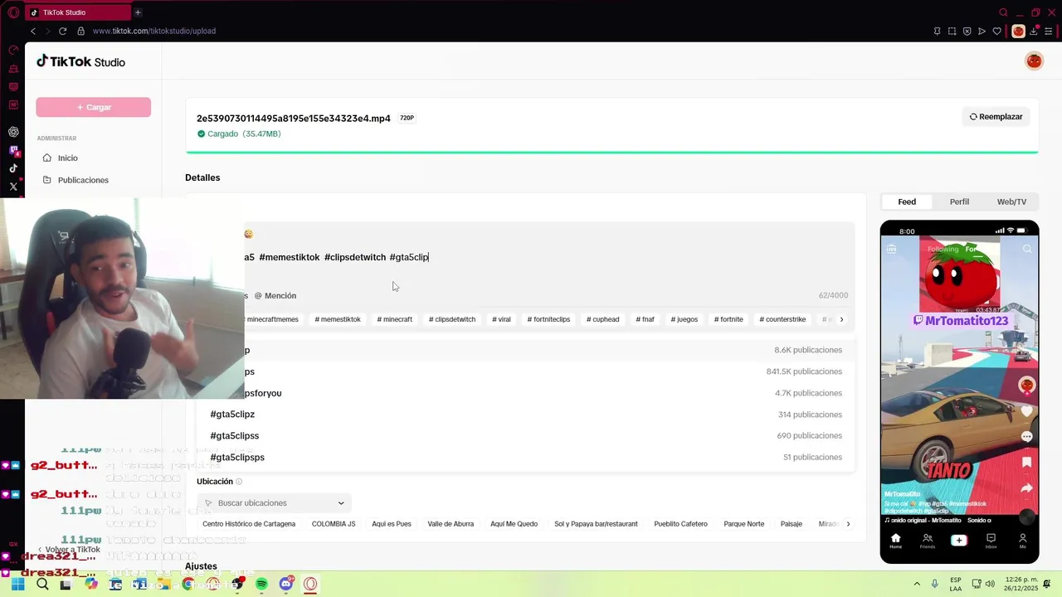Open Opera easy setup sliders icon
Image resolution: width=1062 pixels, height=597 pixels.
click(x=1049, y=31)
